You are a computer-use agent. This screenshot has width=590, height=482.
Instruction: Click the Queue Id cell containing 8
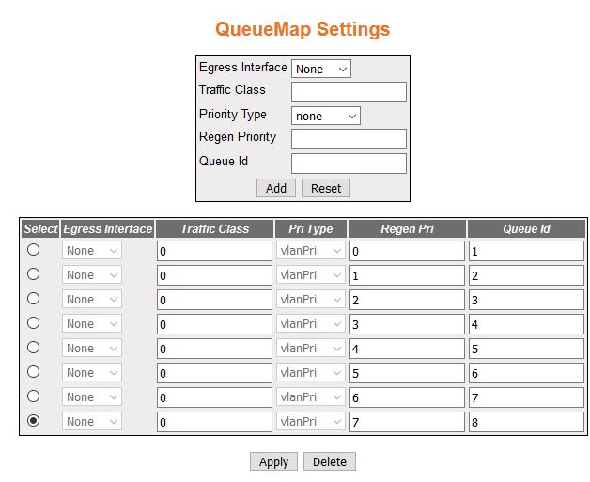click(x=525, y=422)
